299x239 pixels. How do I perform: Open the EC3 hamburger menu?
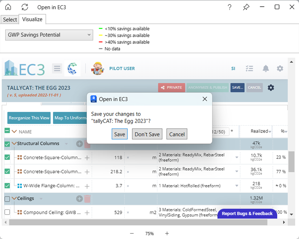click(57, 69)
